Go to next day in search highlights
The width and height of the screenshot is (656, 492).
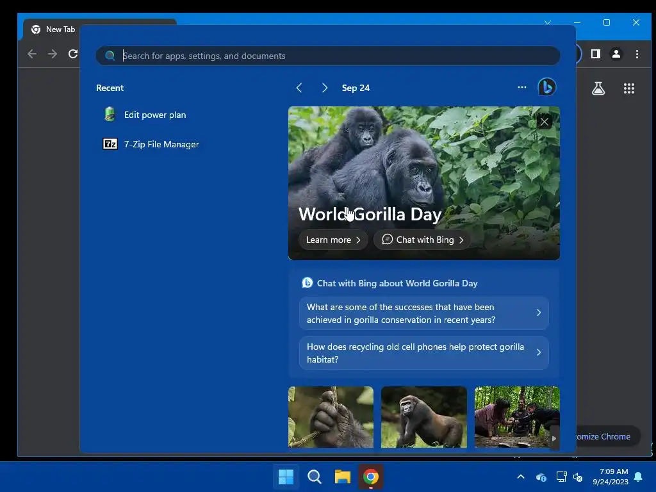point(325,88)
